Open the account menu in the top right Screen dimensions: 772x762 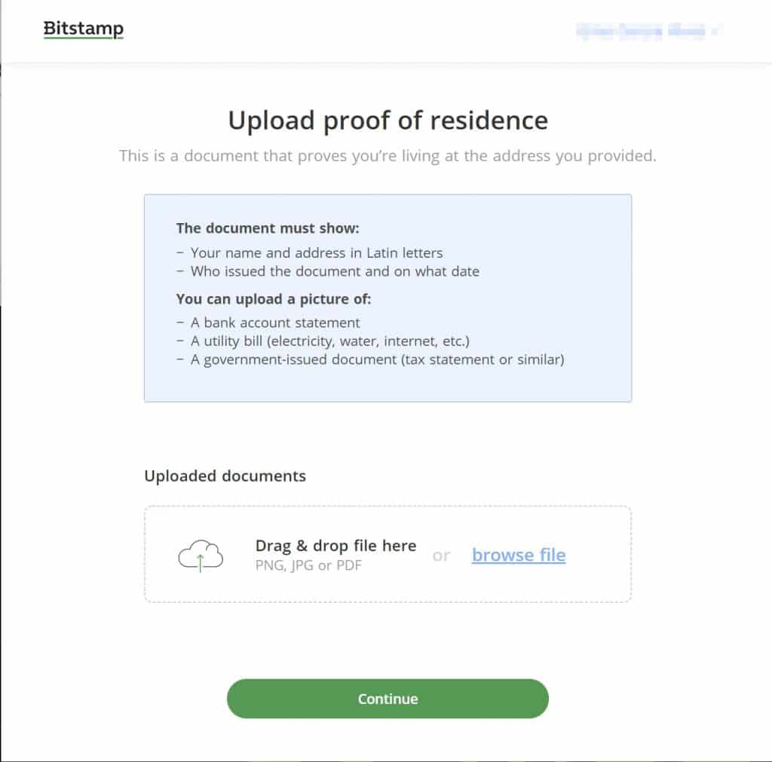click(648, 32)
